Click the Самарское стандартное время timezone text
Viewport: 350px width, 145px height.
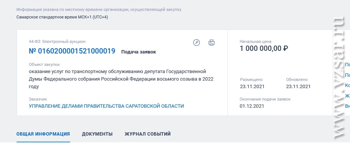point(62,17)
